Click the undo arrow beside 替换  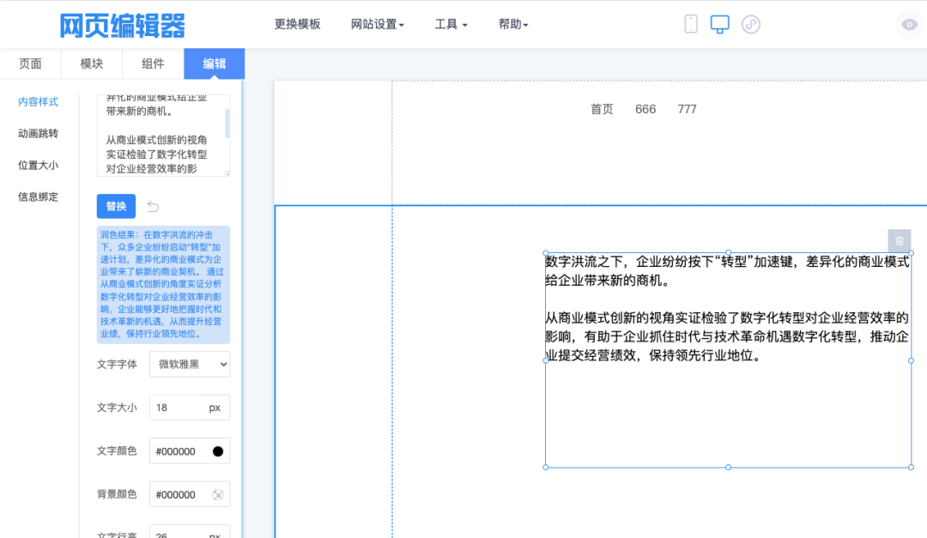pyautogui.click(x=153, y=206)
